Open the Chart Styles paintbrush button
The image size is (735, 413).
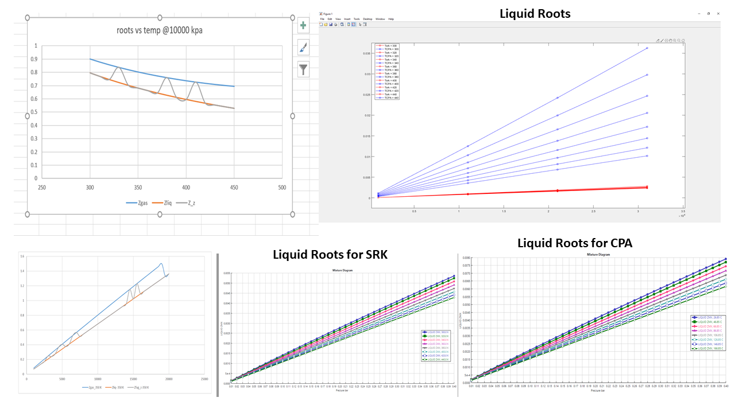coord(303,47)
